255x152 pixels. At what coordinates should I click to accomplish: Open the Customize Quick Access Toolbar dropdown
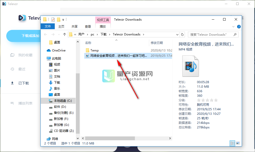coord(63,20)
